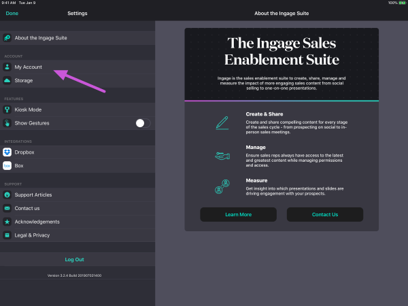Tap Done to close Settings
The width and height of the screenshot is (408, 306).
coord(12,14)
